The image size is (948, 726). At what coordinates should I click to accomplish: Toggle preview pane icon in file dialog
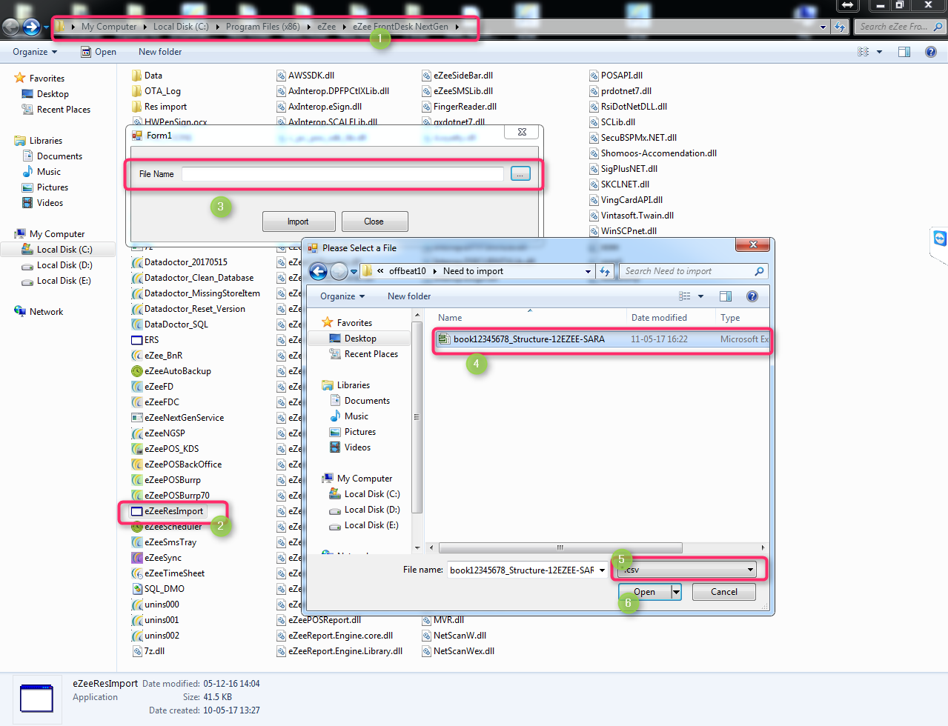coord(726,296)
